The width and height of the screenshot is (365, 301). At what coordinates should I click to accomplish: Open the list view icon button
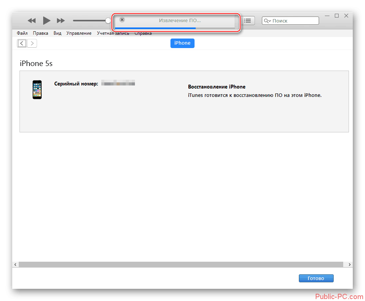247,21
